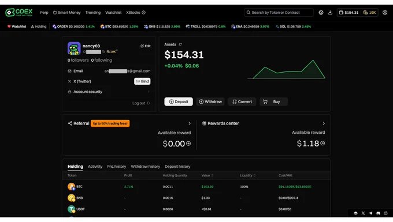This screenshot has height=222, width=393.
Task: Click the Deposit button
Action: pyautogui.click(x=179, y=101)
